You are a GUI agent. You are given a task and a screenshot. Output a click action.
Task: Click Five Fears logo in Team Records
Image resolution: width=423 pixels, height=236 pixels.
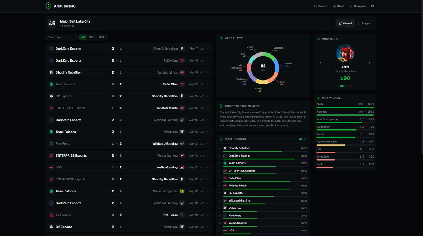225,216
